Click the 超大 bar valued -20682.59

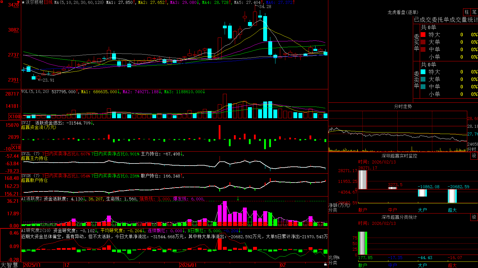(452, 196)
